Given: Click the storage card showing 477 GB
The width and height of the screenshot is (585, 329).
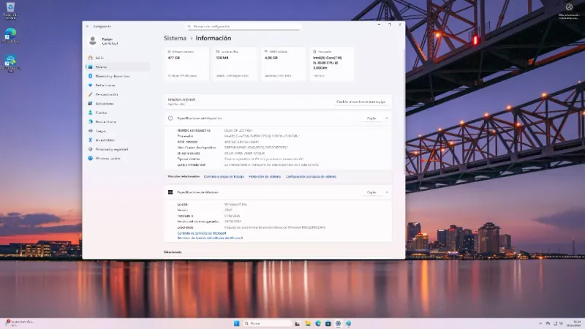Looking at the screenshot, I should coord(186,64).
